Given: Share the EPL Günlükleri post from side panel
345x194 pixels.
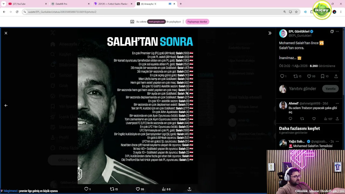Looking at the screenshot, I should (x=336, y=76).
